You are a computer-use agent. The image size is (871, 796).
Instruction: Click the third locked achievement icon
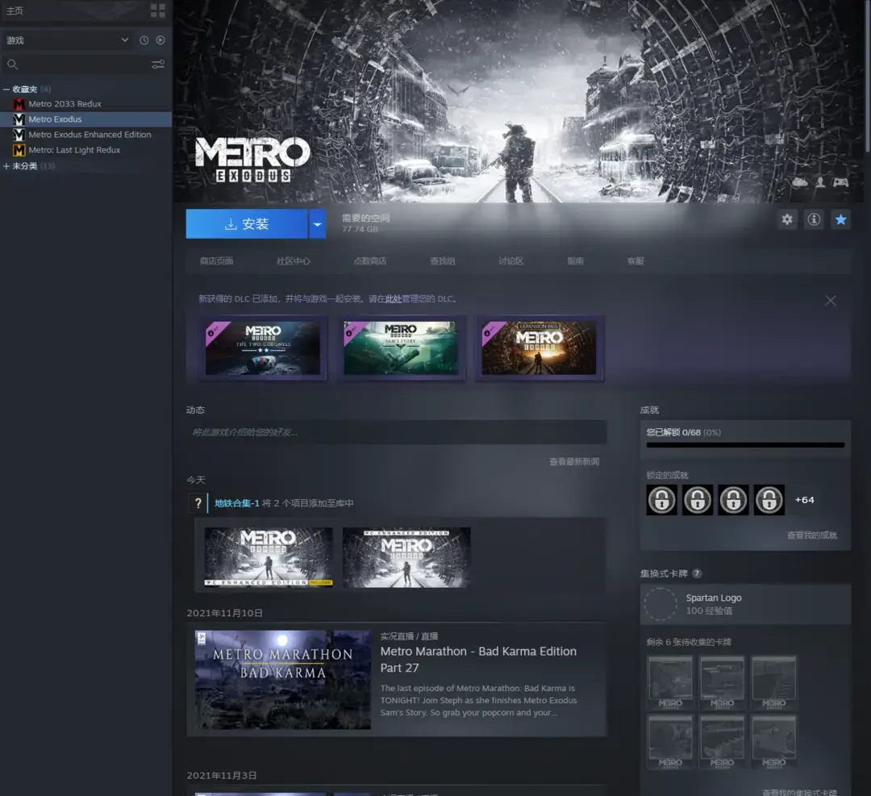pos(733,500)
